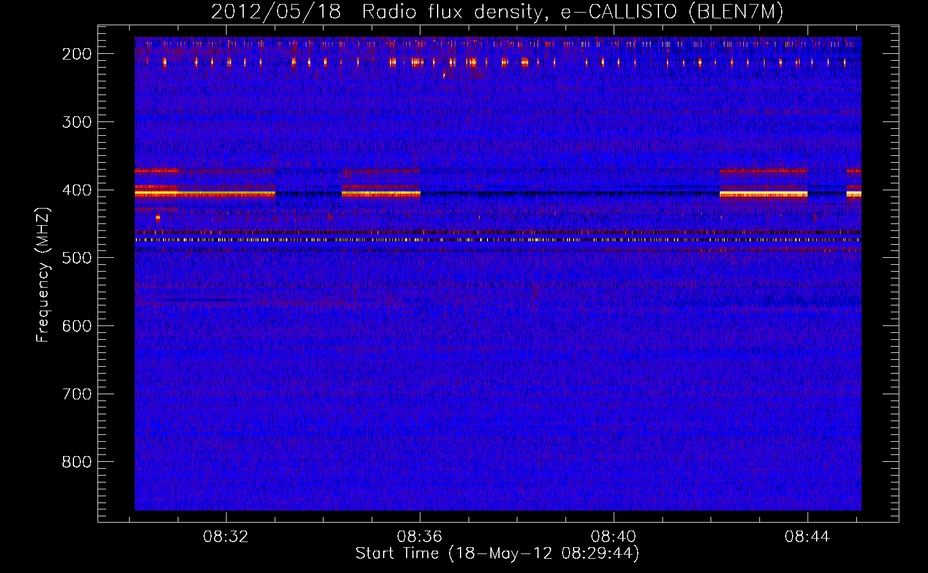Click the 800 frequency tick label
Screen dimensions: 928x573
coord(77,462)
